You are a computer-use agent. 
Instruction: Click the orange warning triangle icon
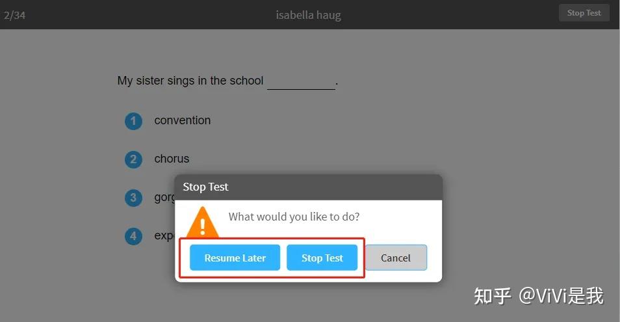point(203,222)
